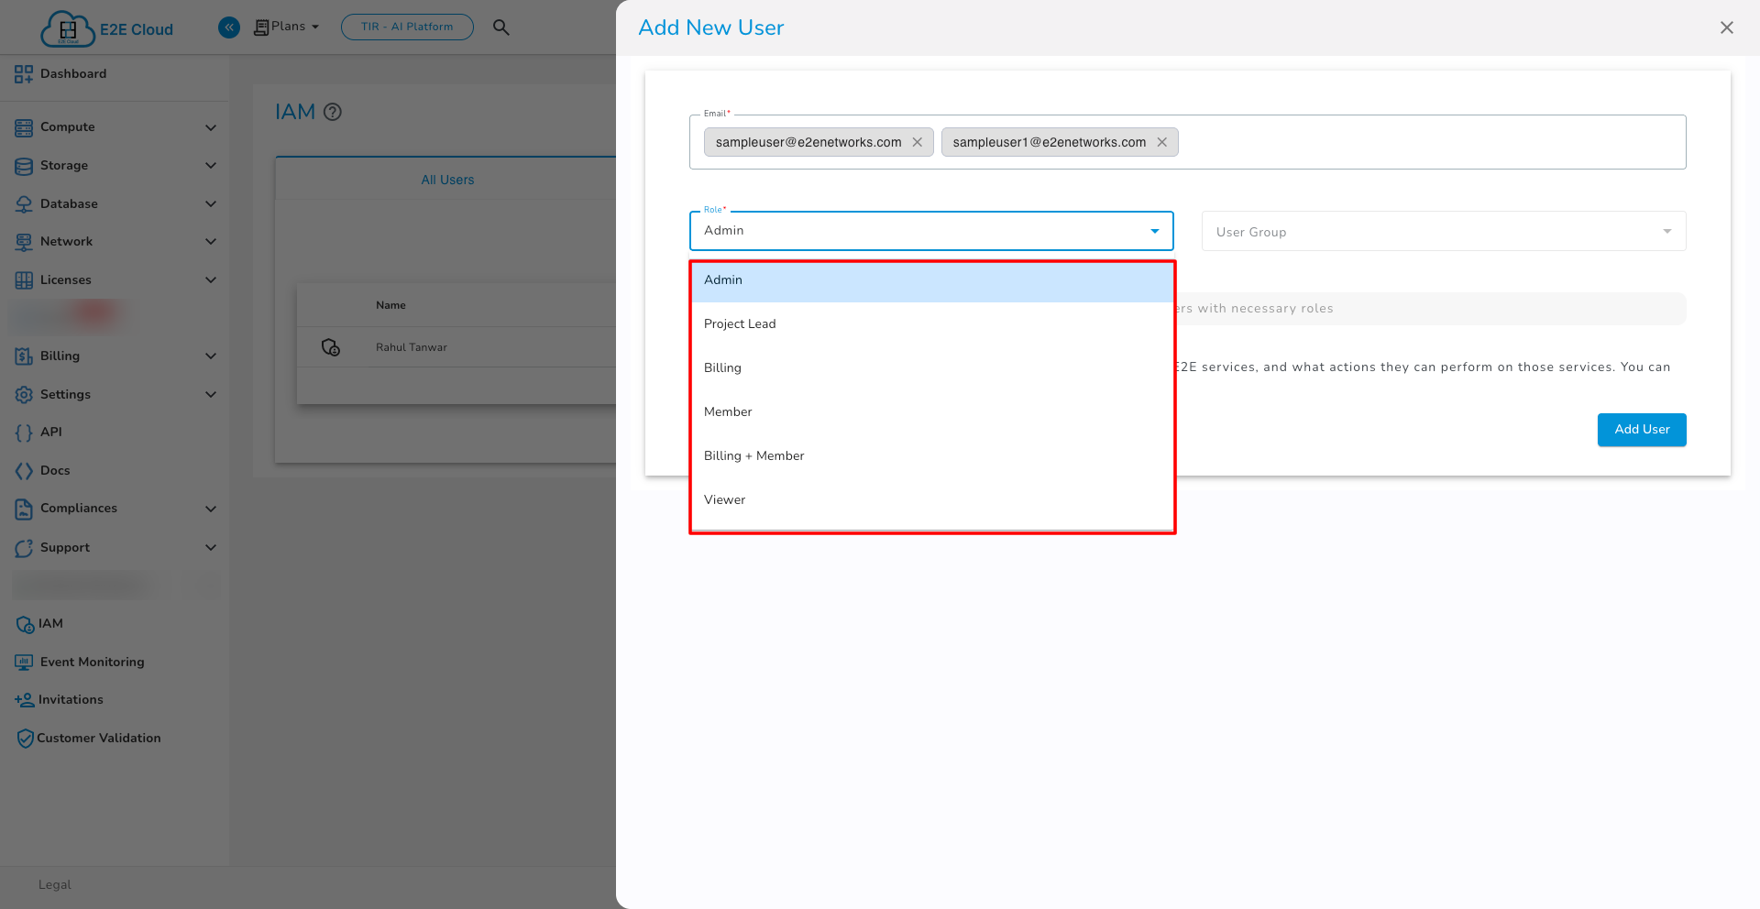Open TIR - AI Platform button

(407, 27)
